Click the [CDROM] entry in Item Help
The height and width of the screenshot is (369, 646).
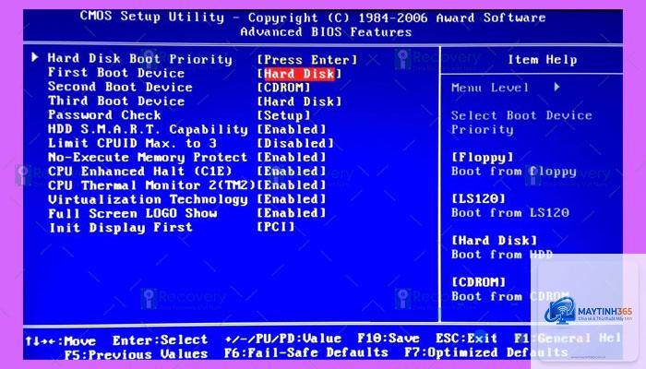(x=478, y=282)
